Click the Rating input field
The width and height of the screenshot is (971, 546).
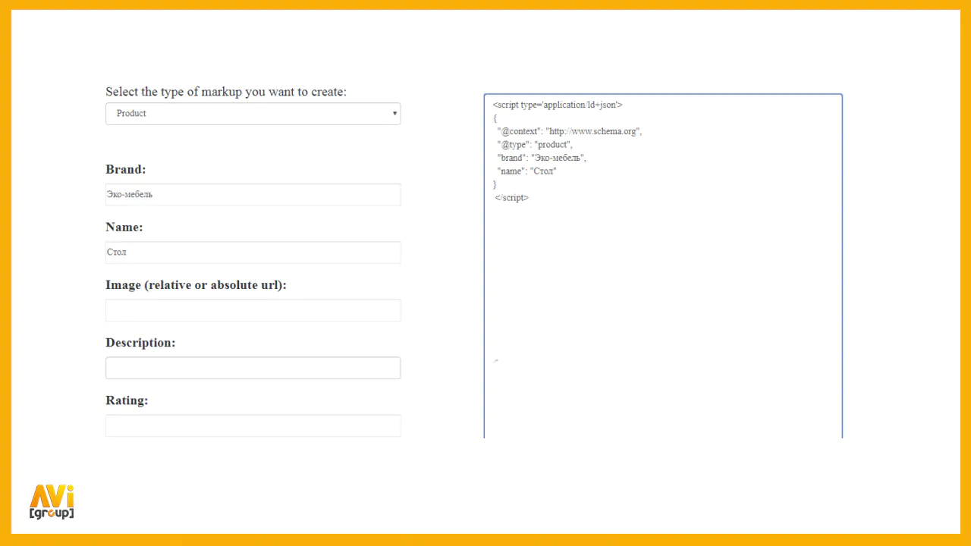point(253,425)
